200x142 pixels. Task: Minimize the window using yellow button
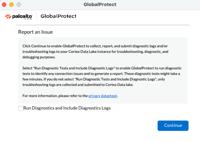tap(11, 5)
